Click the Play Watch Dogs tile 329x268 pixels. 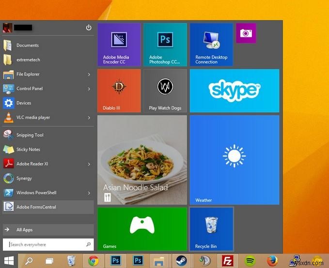point(165,91)
